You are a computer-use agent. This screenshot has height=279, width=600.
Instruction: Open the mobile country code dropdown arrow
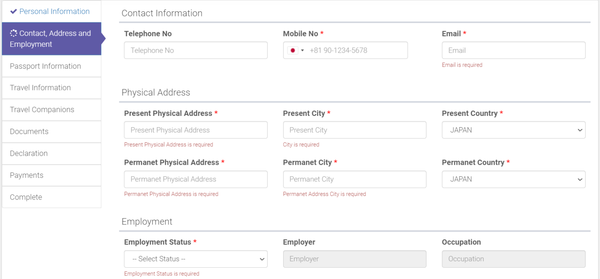[302, 50]
